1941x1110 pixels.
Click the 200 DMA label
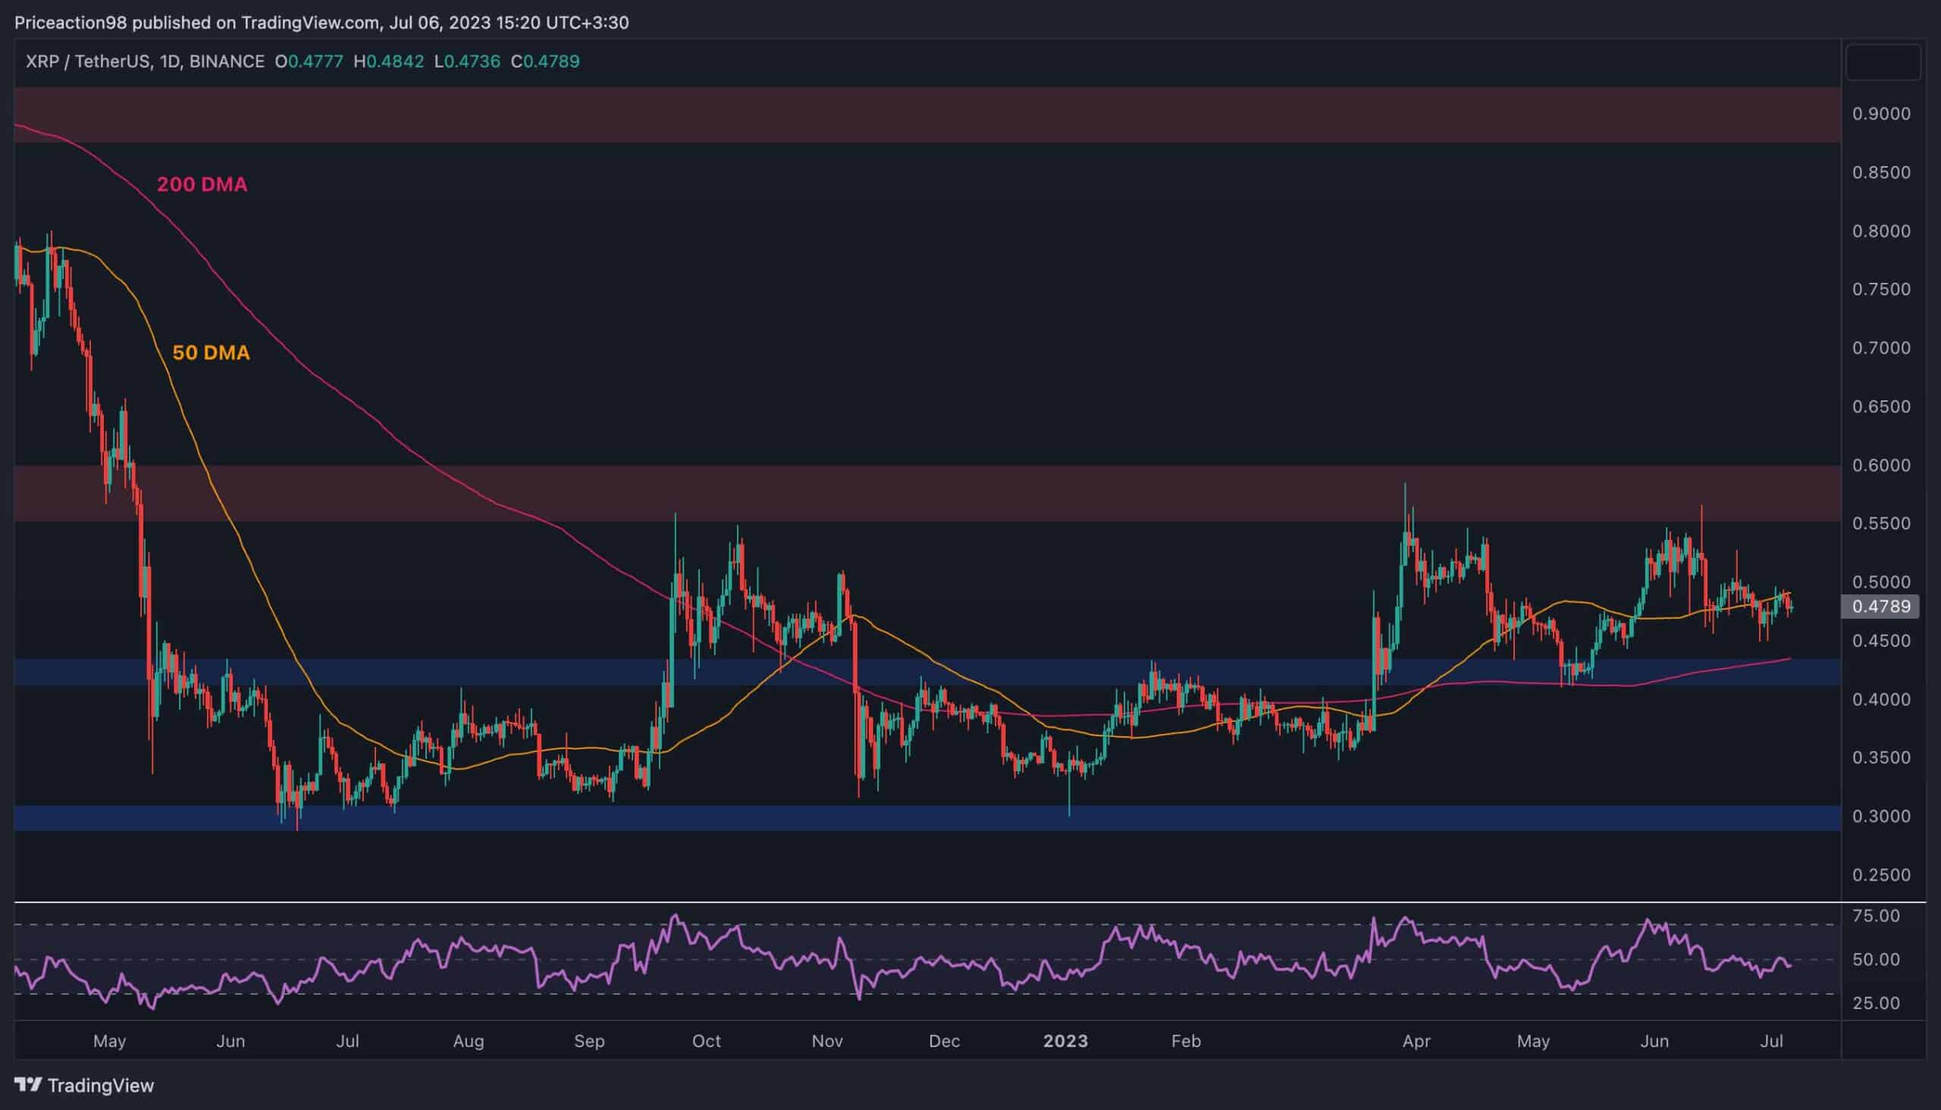click(202, 184)
